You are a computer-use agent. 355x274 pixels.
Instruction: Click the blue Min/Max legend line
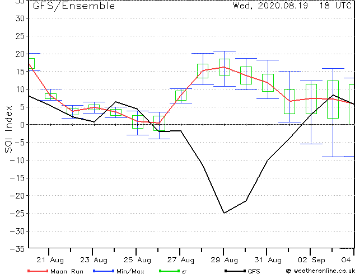click(104, 271)
